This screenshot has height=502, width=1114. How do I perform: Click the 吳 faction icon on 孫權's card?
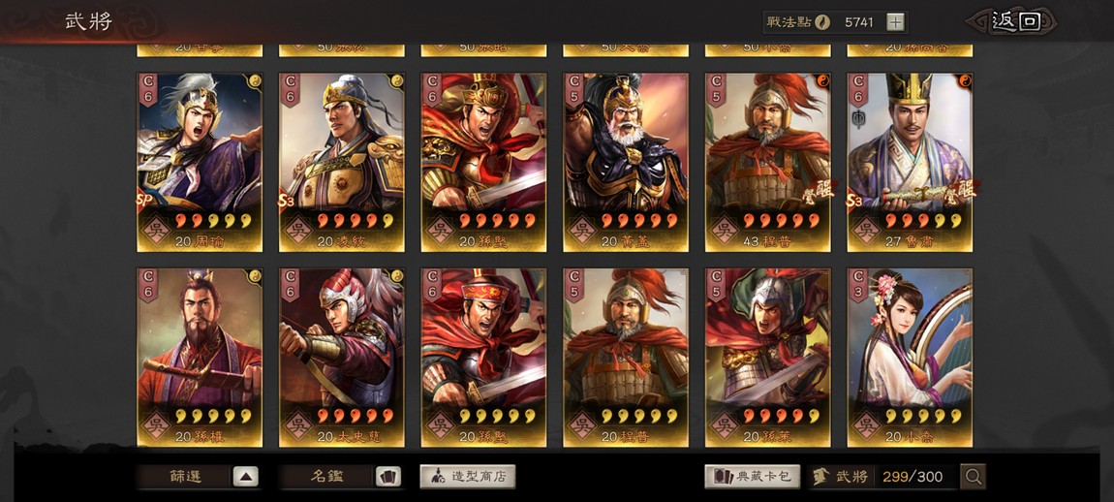pos(156,425)
